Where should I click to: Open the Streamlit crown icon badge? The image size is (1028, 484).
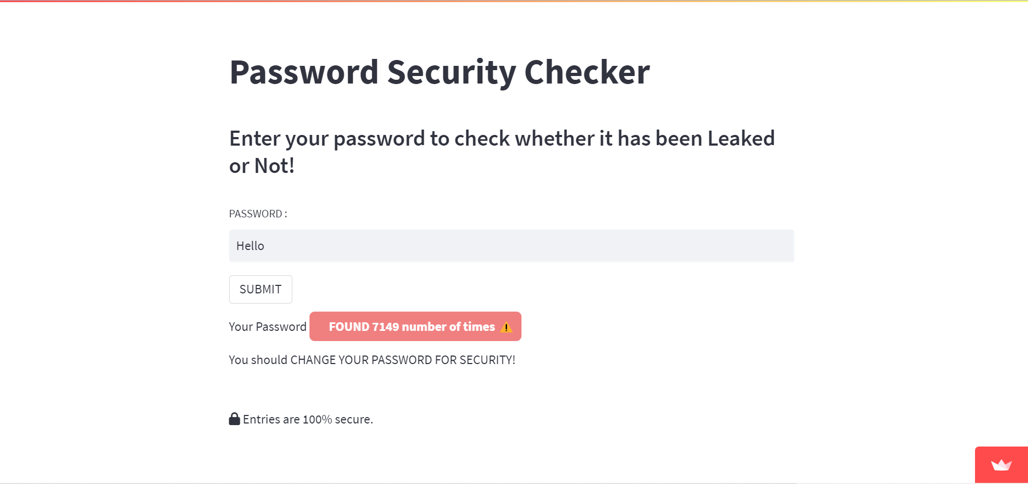[1001, 465]
